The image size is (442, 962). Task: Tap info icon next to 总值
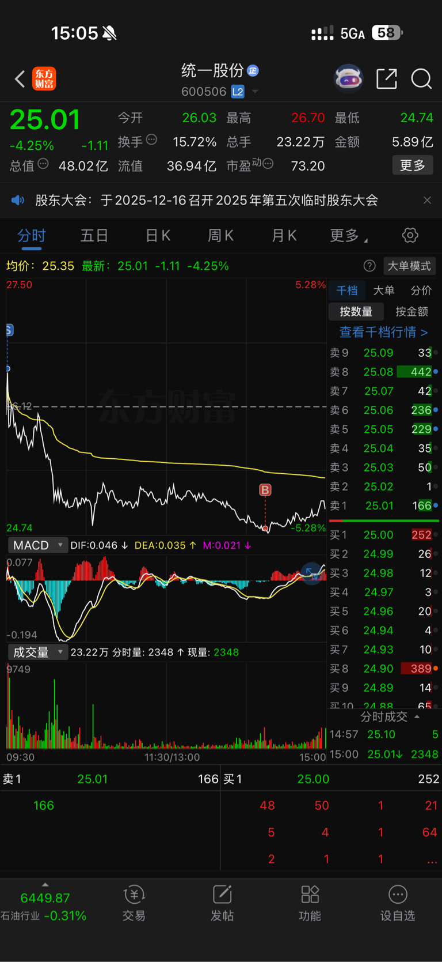coord(43,164)
